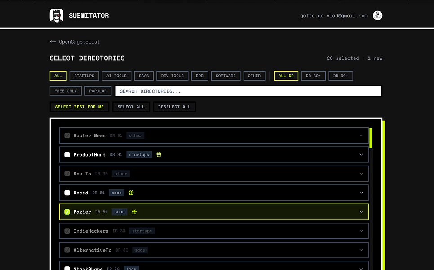Enable the FREE ONLY filter
Screen dimensions: 434x270
[66, 91]
